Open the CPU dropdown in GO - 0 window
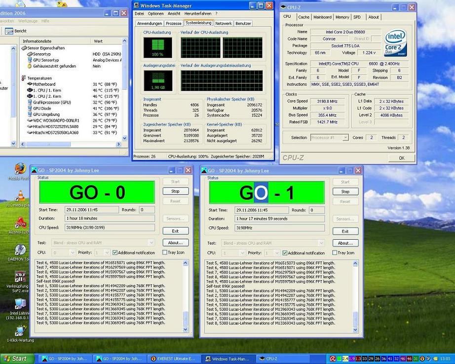Image resolution: width=455 pixels, height=364 pixels. tap(72, 253)
